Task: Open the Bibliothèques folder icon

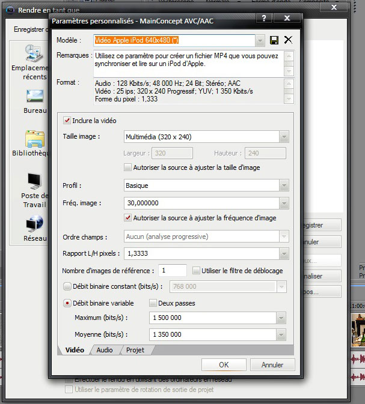Action: [x=35, y=139]
